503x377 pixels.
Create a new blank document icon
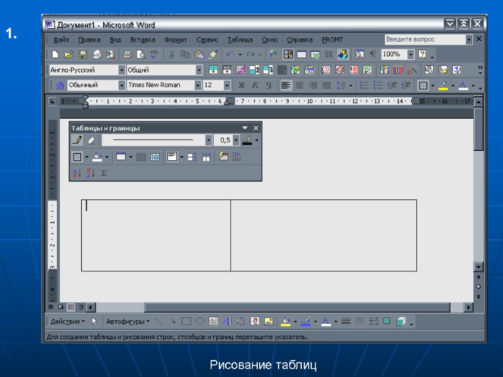pos(55,54)
